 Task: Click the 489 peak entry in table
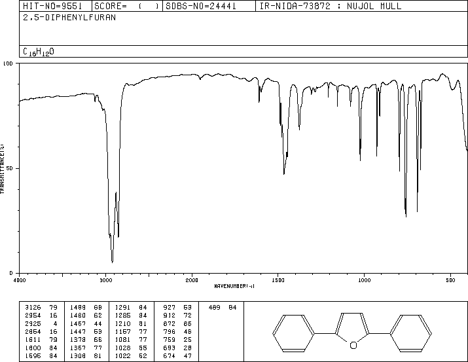tap(223, 308)
